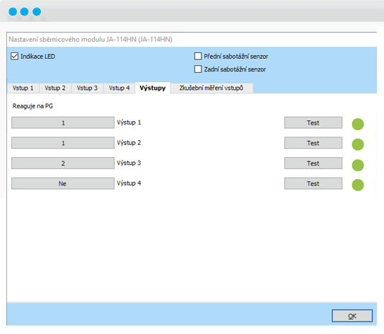
Task: Switch to the Vstup 1 tab
Action: click(23, 88)
